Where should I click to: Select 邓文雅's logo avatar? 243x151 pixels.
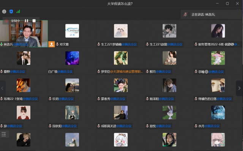point(72,31)
